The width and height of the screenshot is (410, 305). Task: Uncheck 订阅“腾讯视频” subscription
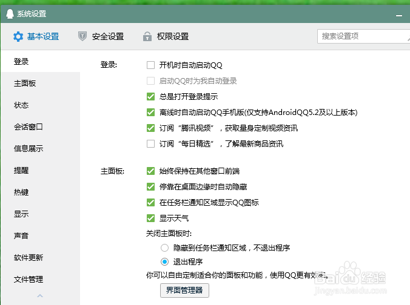[x=150, y=128]
